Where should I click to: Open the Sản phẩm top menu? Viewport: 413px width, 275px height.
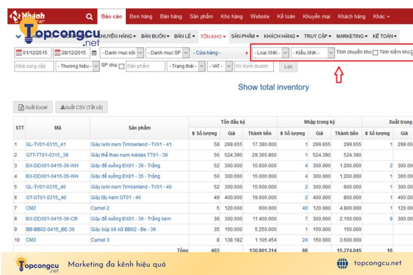(201, 16)
